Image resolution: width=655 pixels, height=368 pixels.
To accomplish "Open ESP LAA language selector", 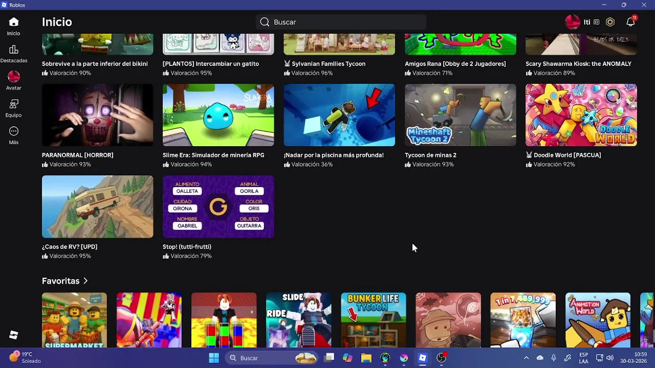I will [584, 358].
